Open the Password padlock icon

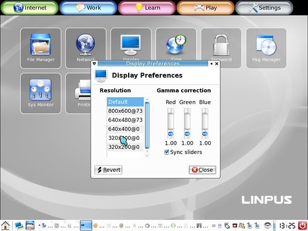point(221,44)
